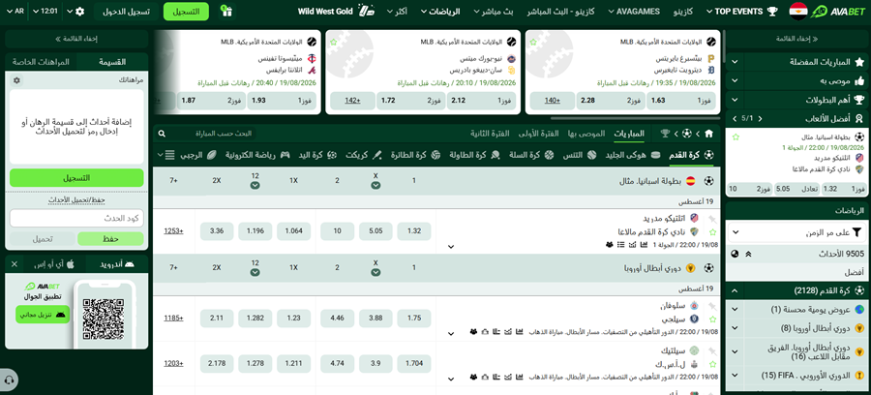Select the Ice Hockey sport tab

coord(633,155)
